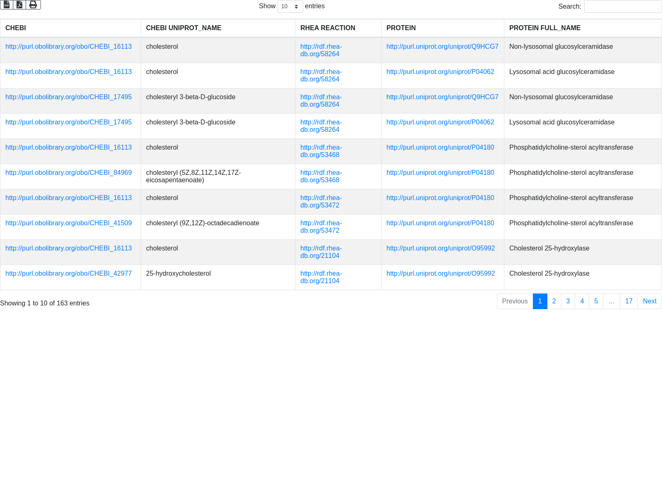The height and width of the screenshot is (496, 662).
Task: Click into the Search input field
Action: [623, 7]
